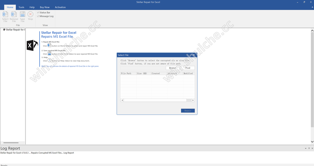Open the Help ribbon tab
The width and height of the screenshot is (314, 166).
click(x=32, y=7)
